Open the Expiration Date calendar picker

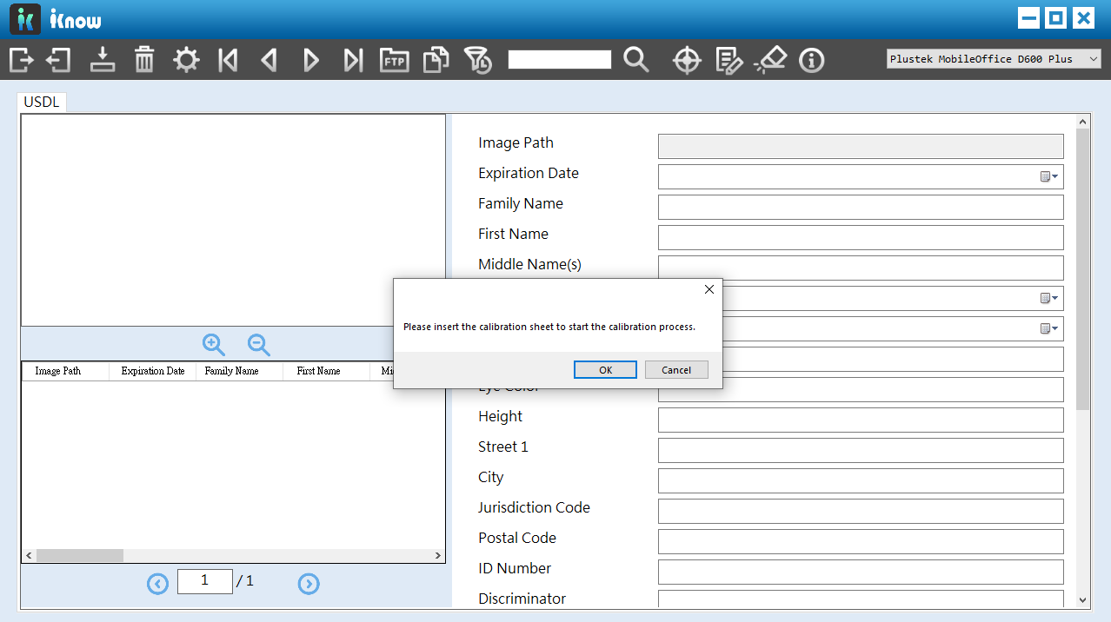[1049, 177]
